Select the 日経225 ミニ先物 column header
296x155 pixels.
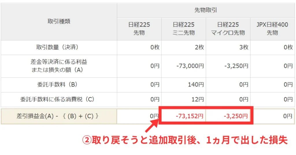pyautogui.click(x=184, y=29)
